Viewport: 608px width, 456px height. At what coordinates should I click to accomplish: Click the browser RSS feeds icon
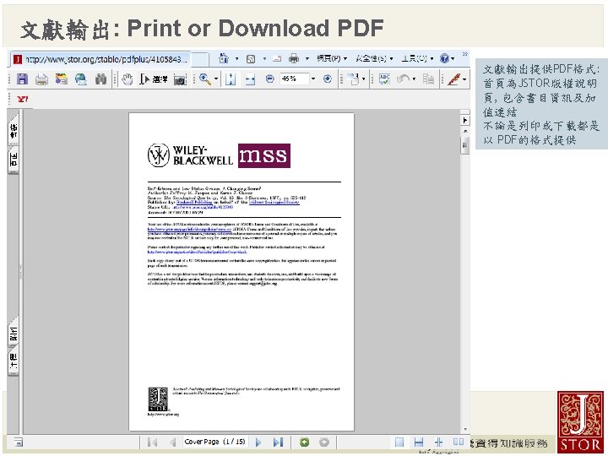pos(251,59)
